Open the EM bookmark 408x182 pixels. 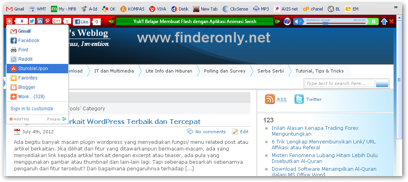pos(352,9)
